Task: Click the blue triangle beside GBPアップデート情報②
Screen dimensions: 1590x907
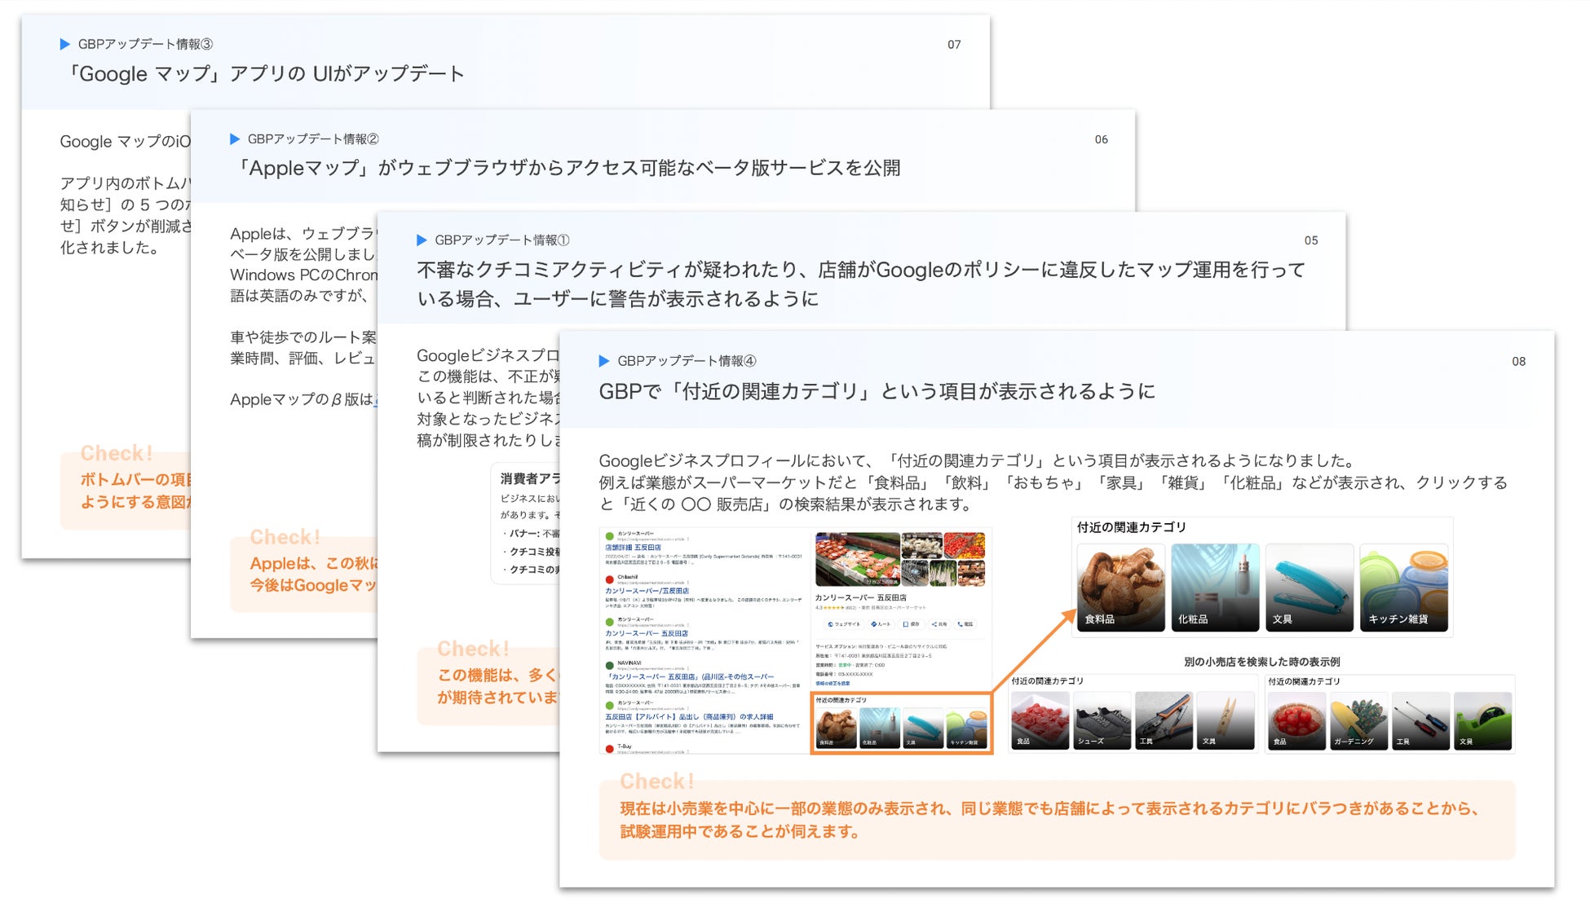Action: (x=235, y=139)
